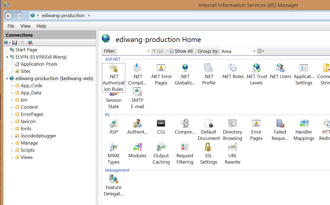Open SSL Settings feature
Viewport: 330px width, 205px height.
coord(209,154)
